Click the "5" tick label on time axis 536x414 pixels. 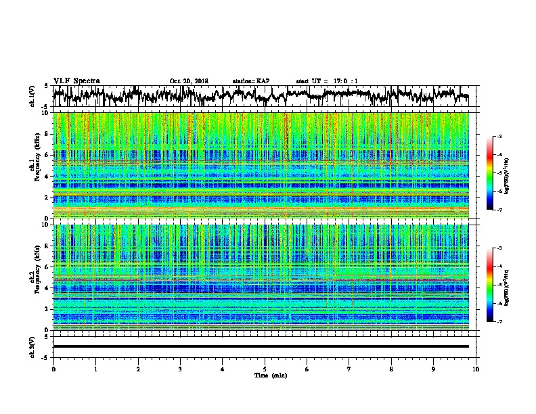click(x=265, y=369)
